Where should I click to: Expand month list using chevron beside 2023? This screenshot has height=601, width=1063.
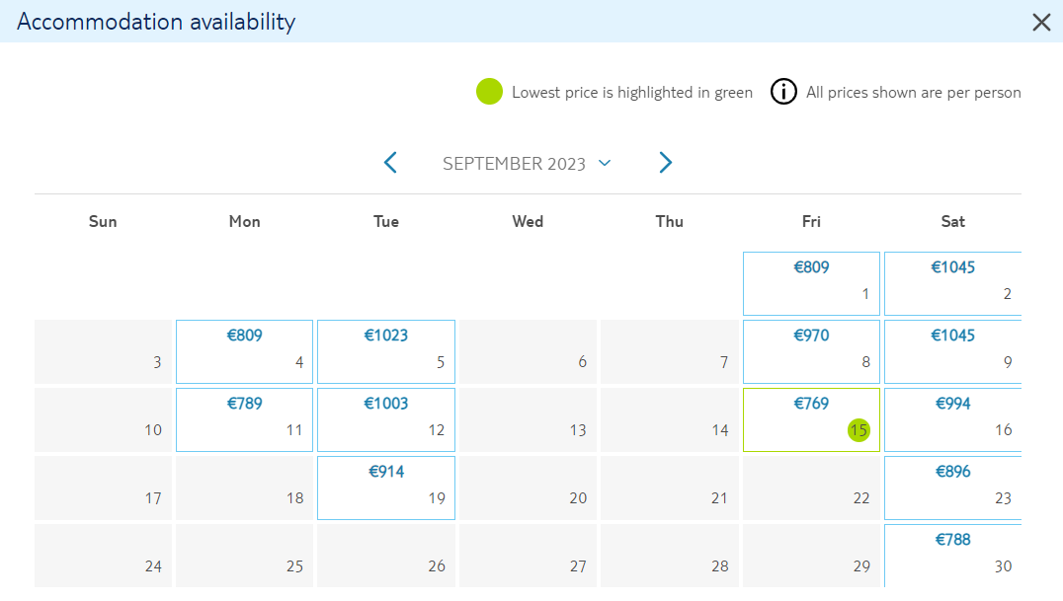605,163
